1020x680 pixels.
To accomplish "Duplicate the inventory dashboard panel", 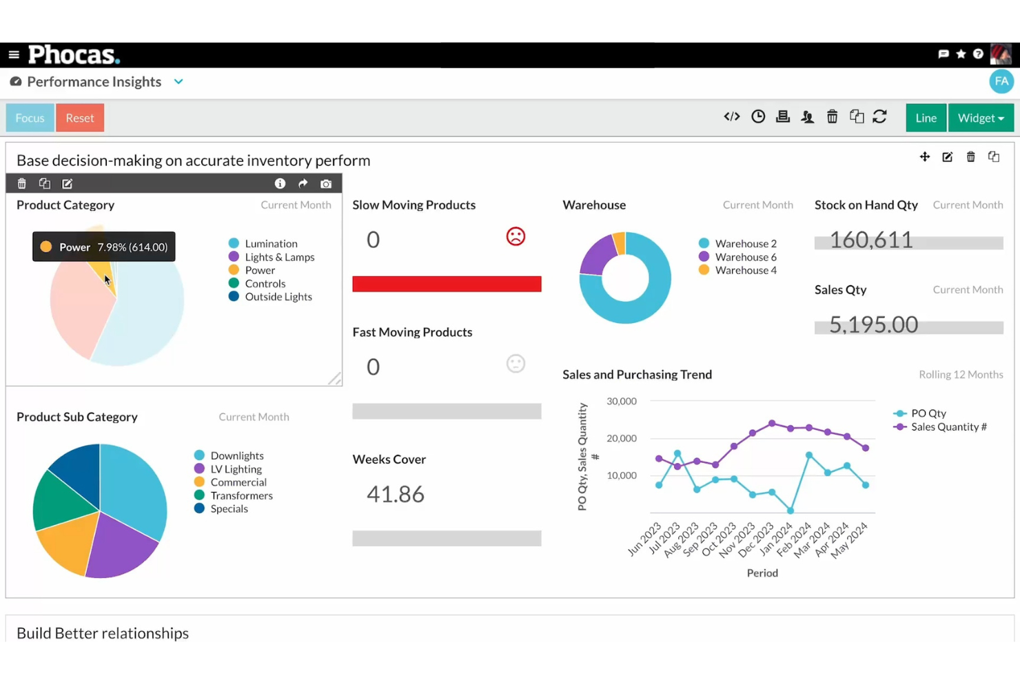I will coord(994,156).
